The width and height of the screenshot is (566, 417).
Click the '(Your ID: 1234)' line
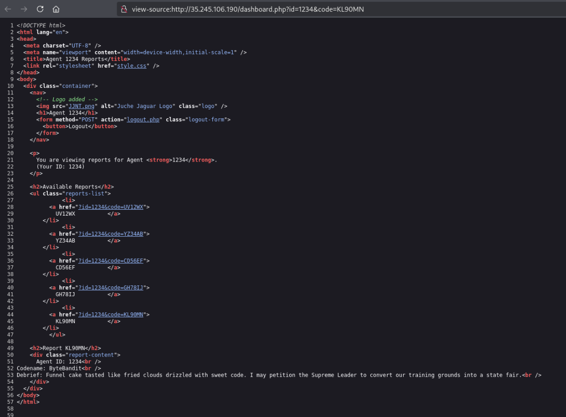coord(60,167)
